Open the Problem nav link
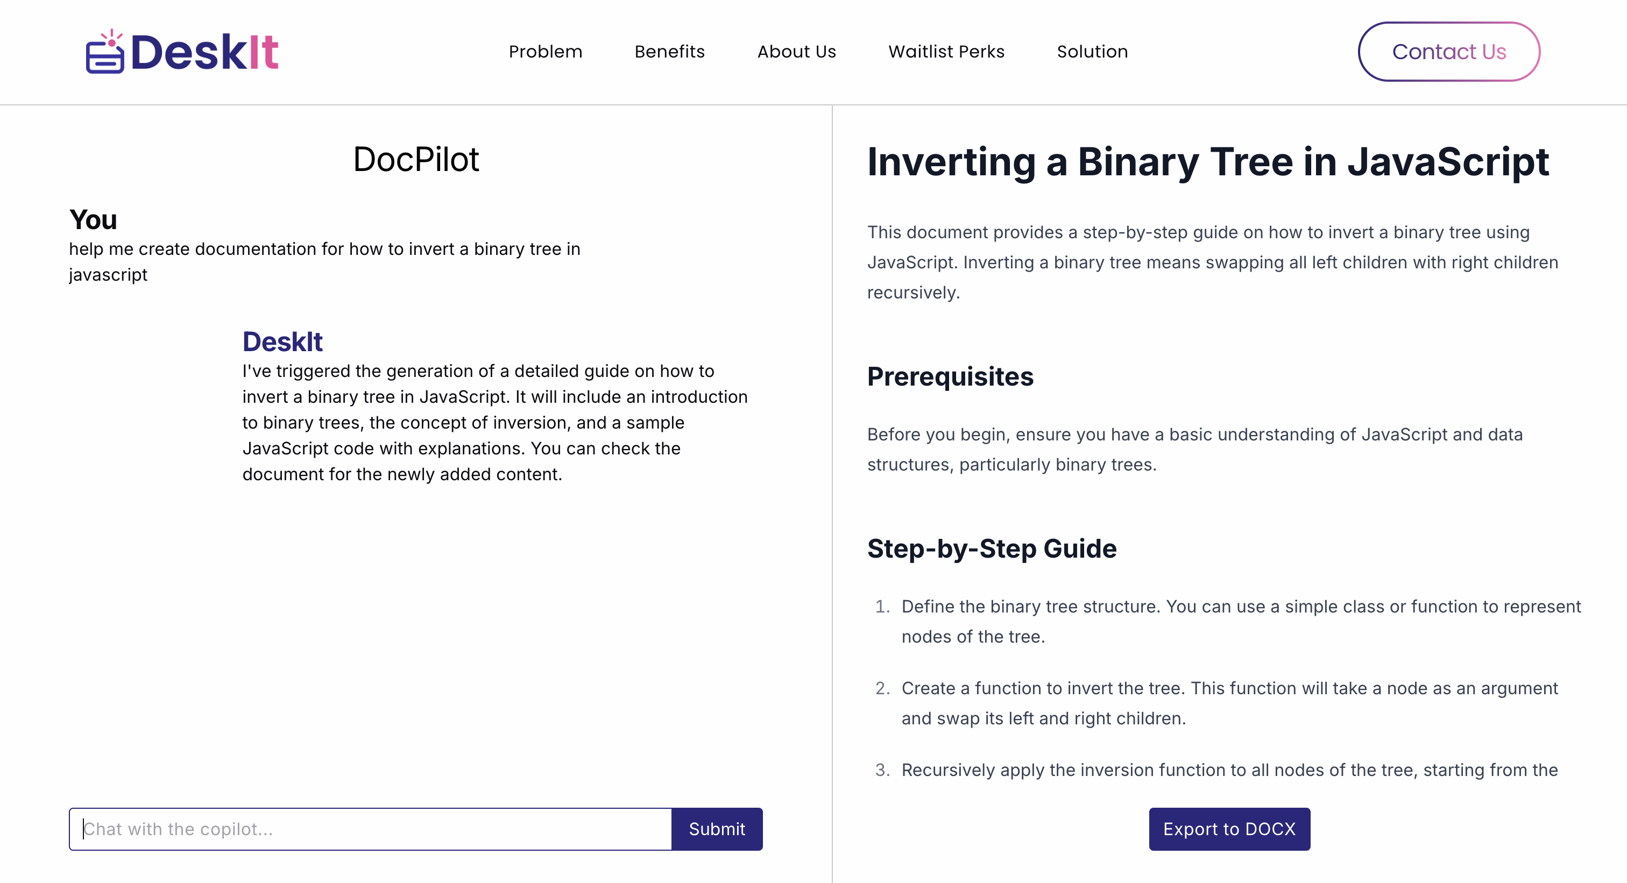The height and width of the screenshot is (883, 1627). [x=545, y=52]
